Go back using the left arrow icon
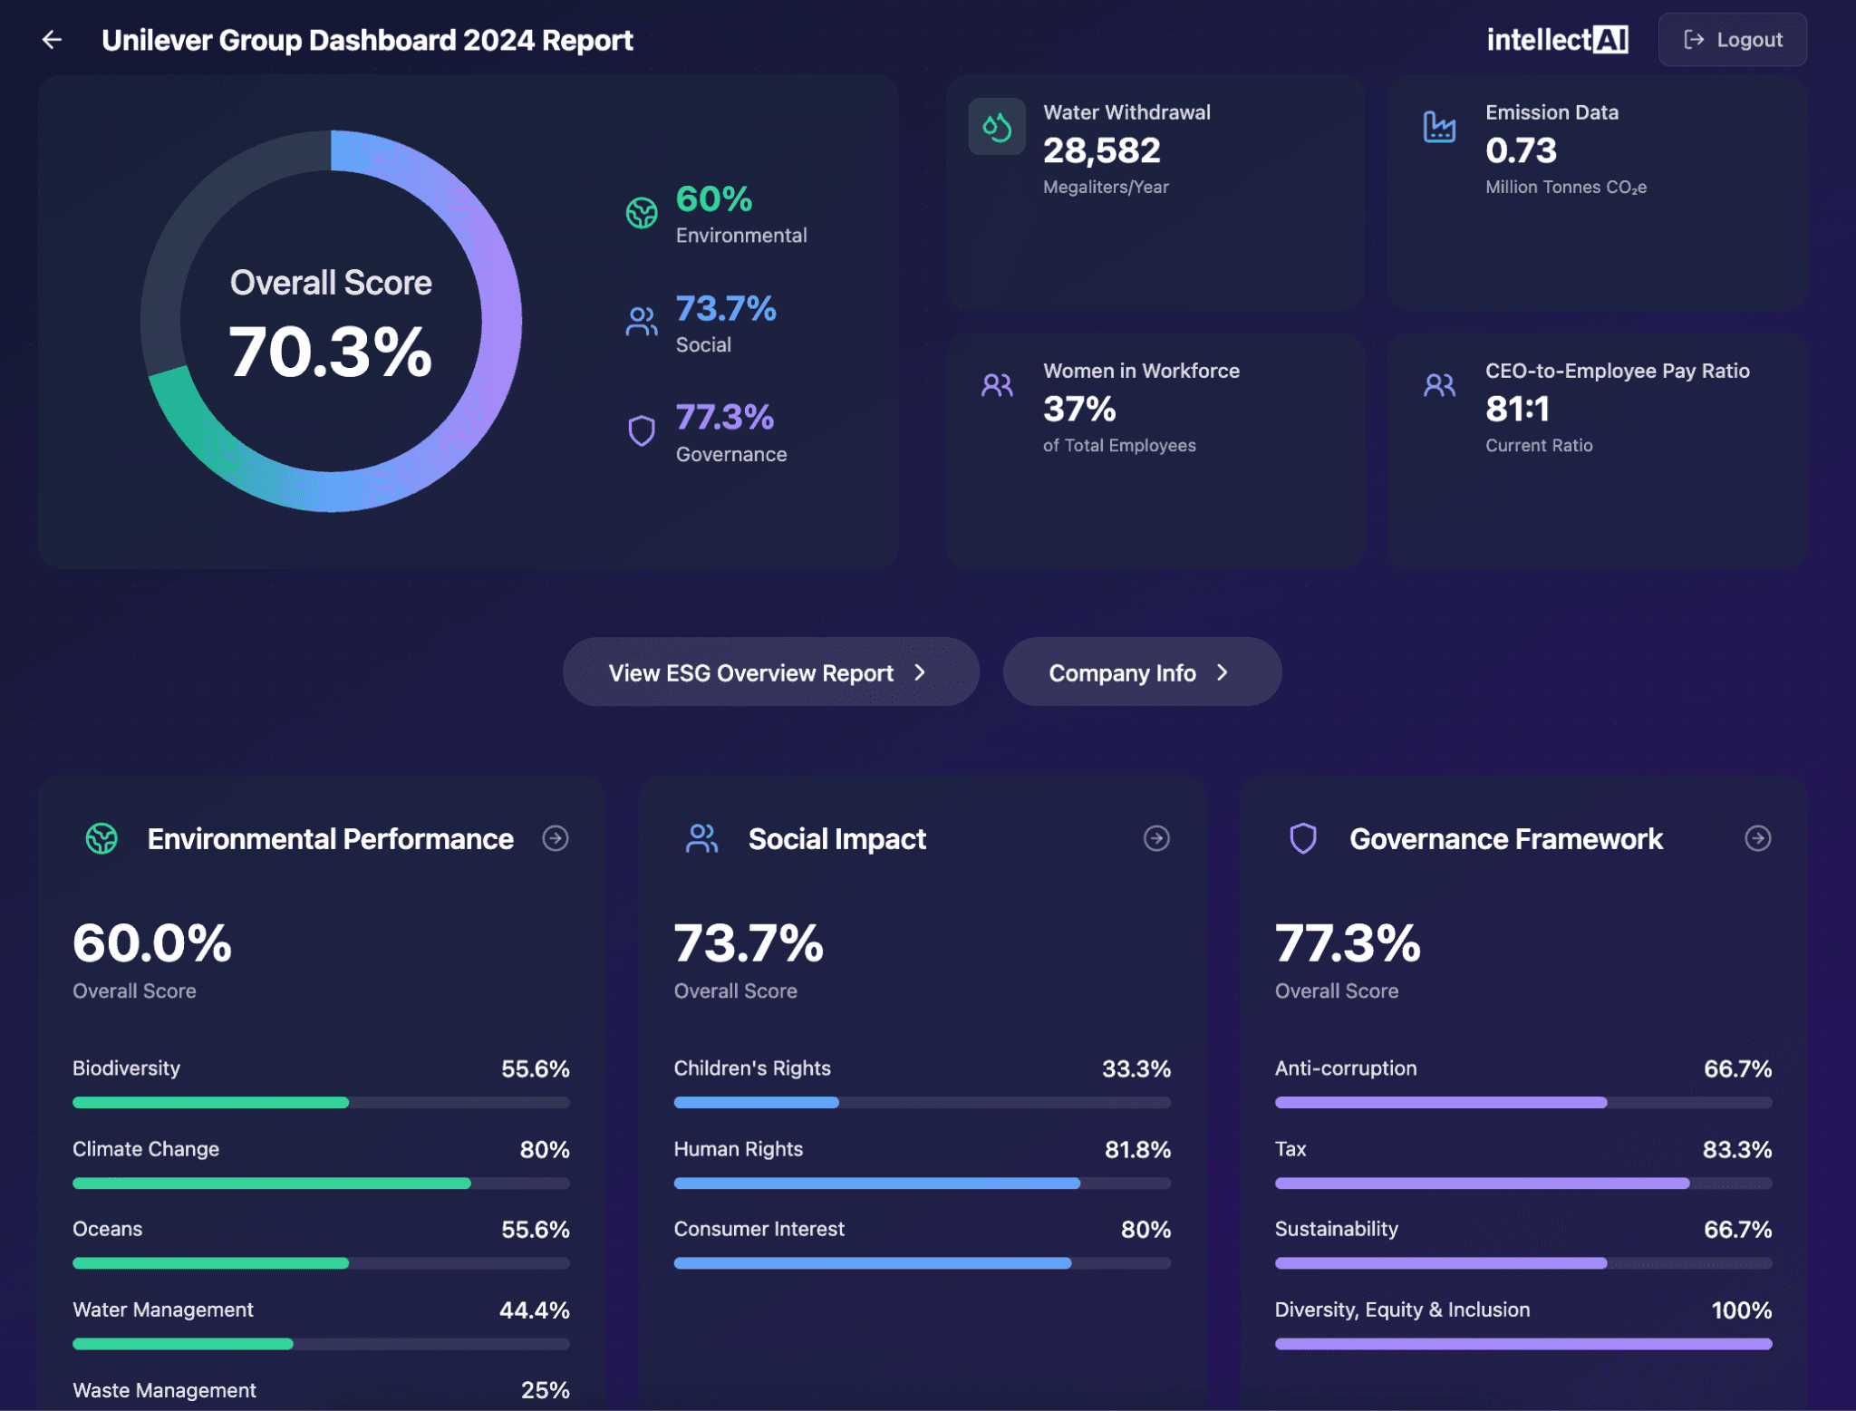The image size is (1856, 1411). tap(52, 40)
